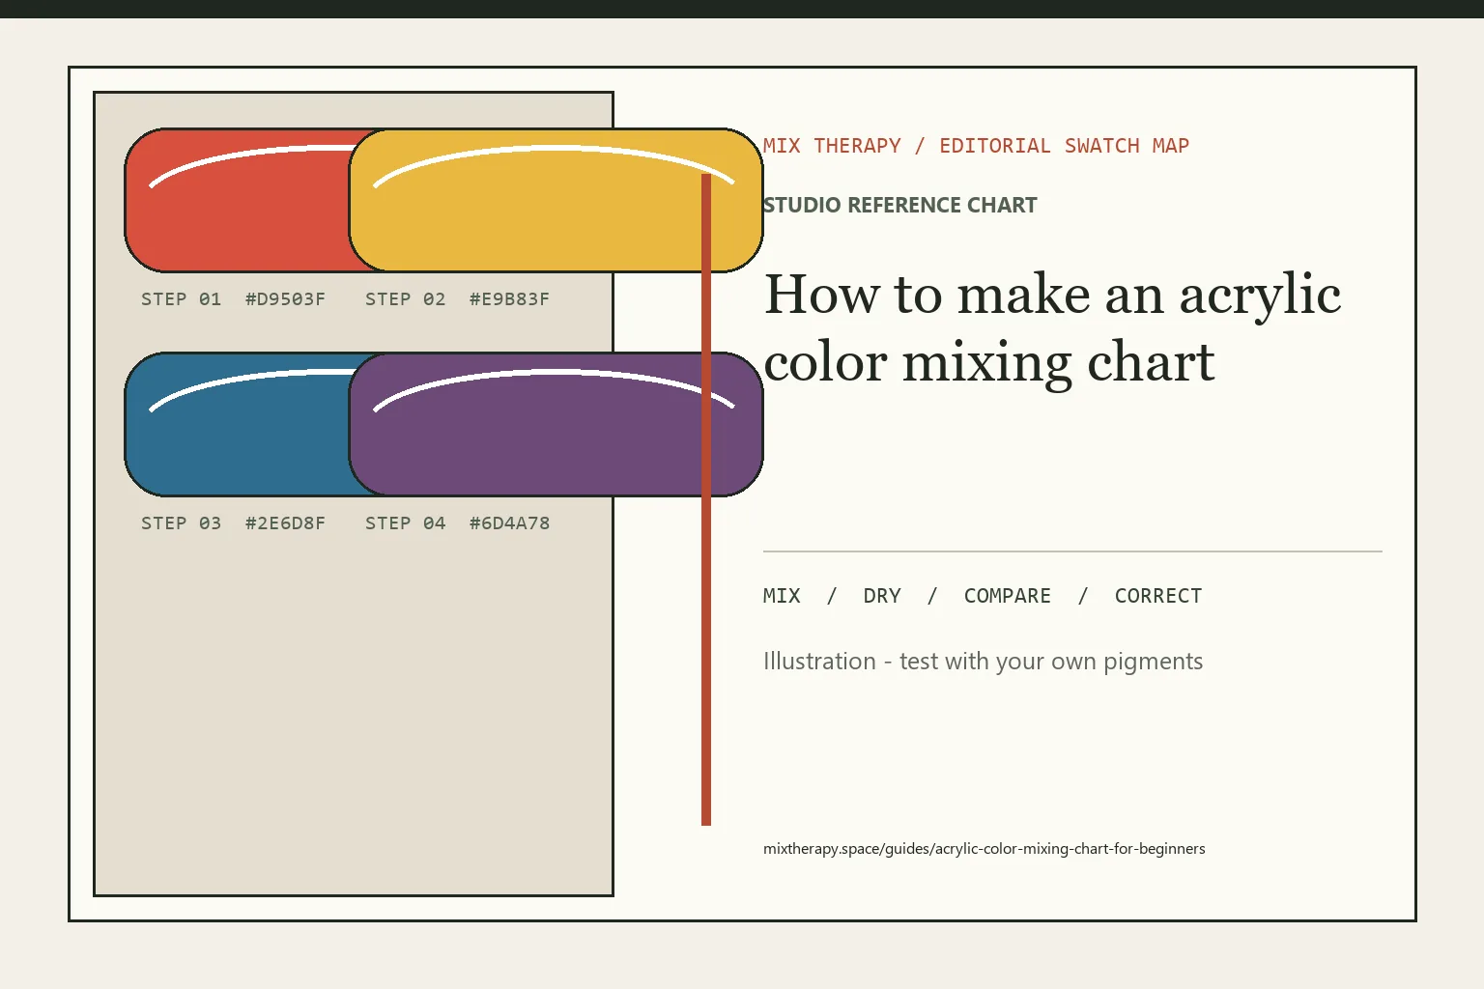Select the hex code #2E6D8F
This screenshot has width=1484, height=989.
pyautogui.click(x=285, y=523)
